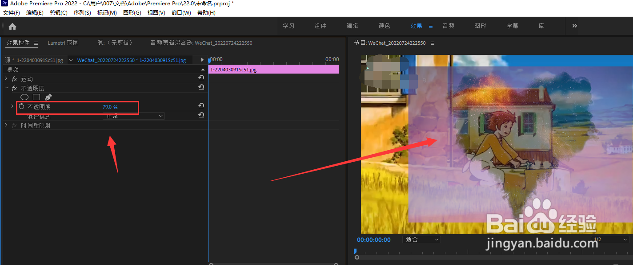
Task: Toggle the fx bypass on the 不透明度 effect
Action: click(x=14, y=88)
